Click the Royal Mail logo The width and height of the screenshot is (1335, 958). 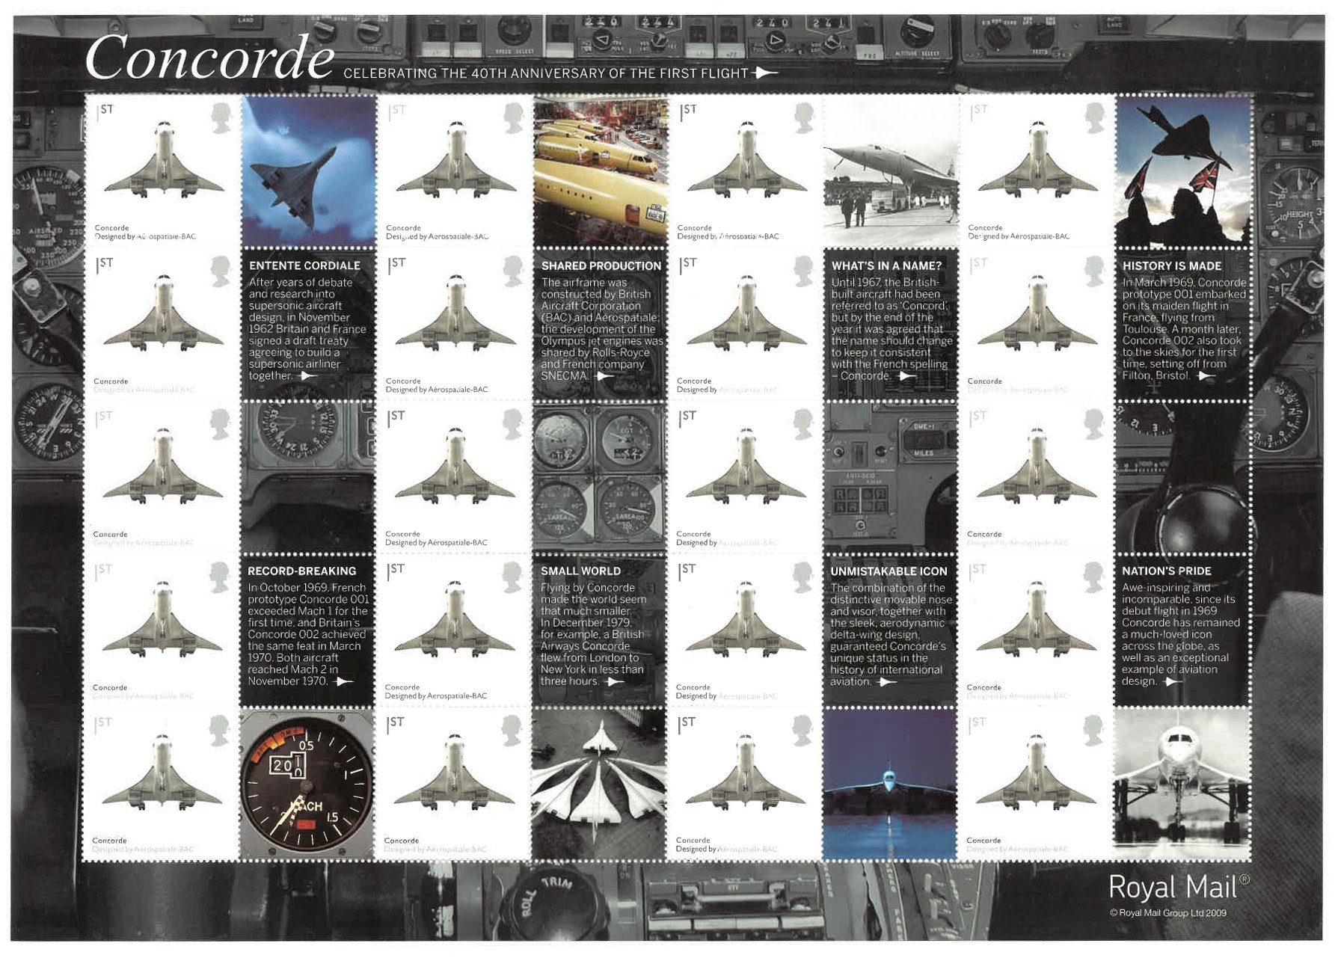[x=1179, y=887]
